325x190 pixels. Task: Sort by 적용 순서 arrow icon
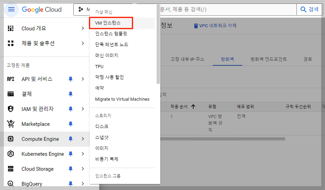[x=193, y=107]
